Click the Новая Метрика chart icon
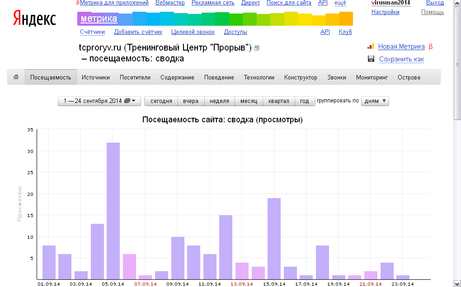 tap(371, 46)
